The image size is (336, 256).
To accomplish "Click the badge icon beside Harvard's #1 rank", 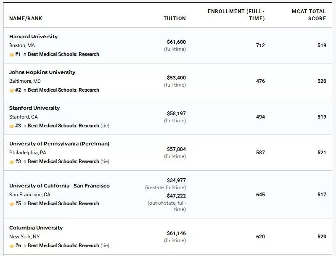I will coord(12,55).
